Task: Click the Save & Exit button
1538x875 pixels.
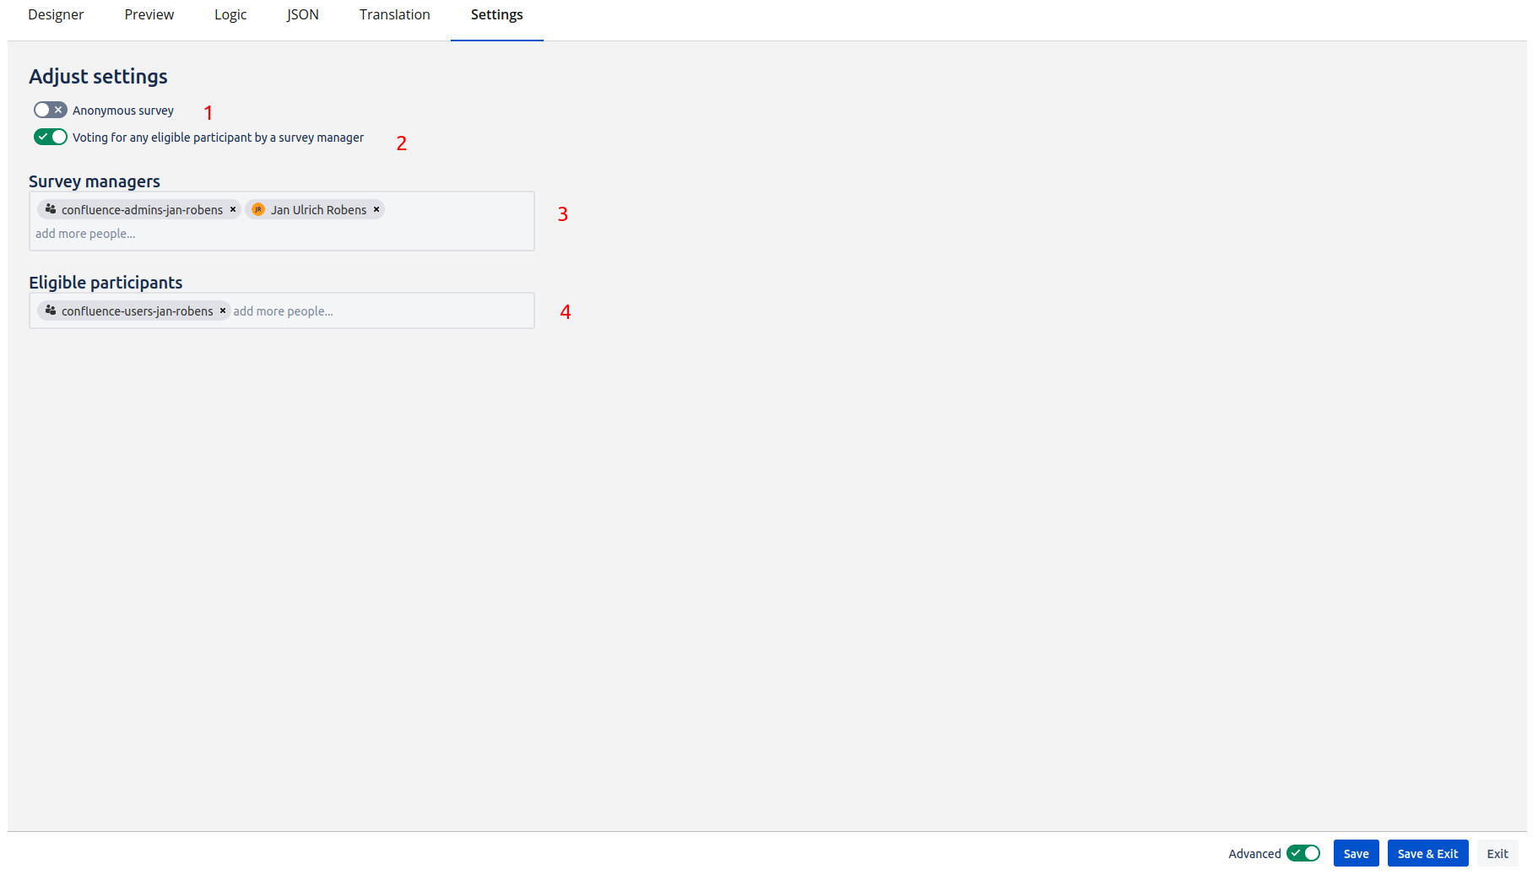Action: pyautogui.click(x=1427, y=853)
